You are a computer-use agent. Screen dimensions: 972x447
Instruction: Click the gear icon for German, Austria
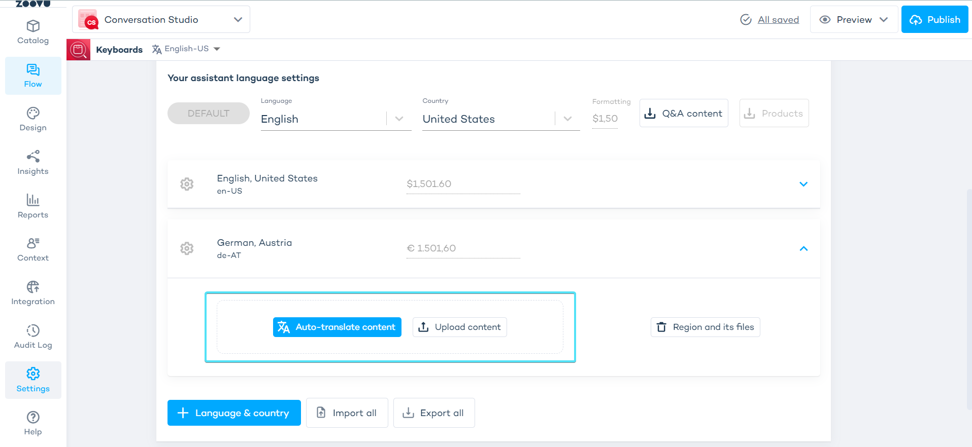[x=187, y=248]
